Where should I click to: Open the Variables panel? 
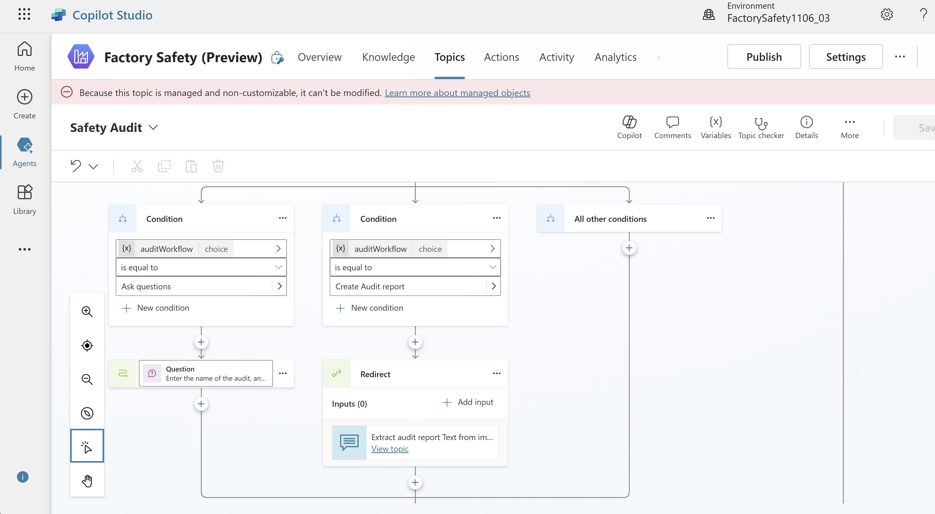coord(716,127)
